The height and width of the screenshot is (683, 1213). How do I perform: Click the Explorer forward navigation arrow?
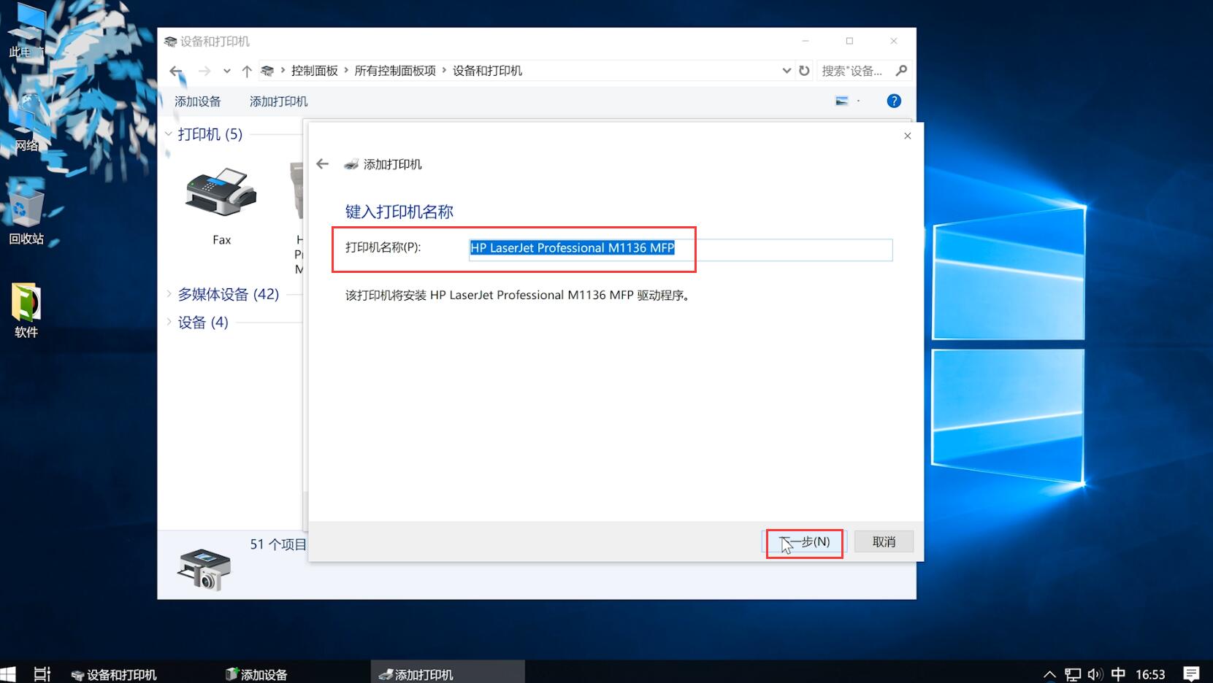204,71
